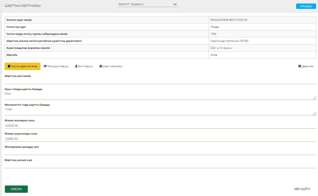Click the Қорытынды протоколы №1952 value
The image size is (318, 196).
pyautogui.click(x=229, y=41)
